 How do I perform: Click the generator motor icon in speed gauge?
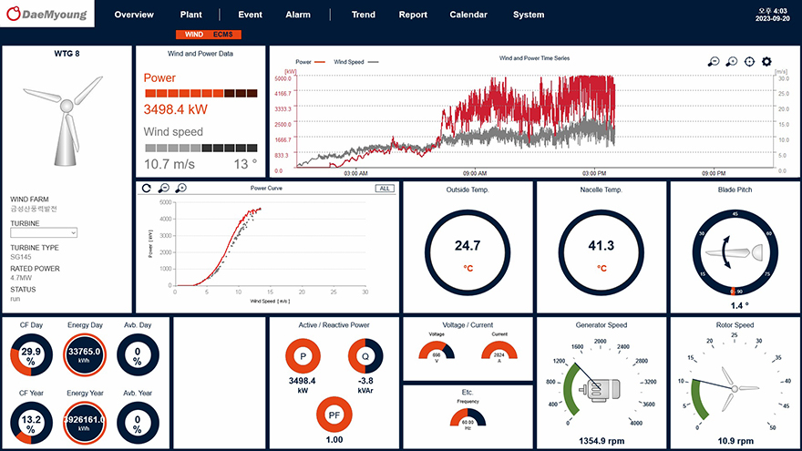click(x=600, y=390)
